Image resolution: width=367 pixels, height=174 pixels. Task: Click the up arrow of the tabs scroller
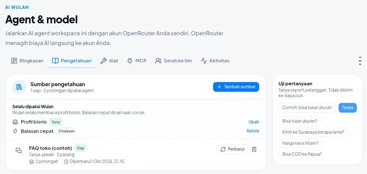pos(360,57)
